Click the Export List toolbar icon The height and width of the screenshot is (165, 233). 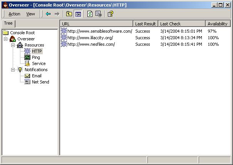[x=99, y=14]
